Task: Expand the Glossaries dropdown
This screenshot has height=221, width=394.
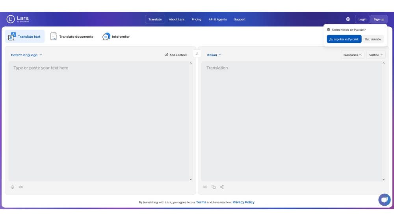Action: 352,55
